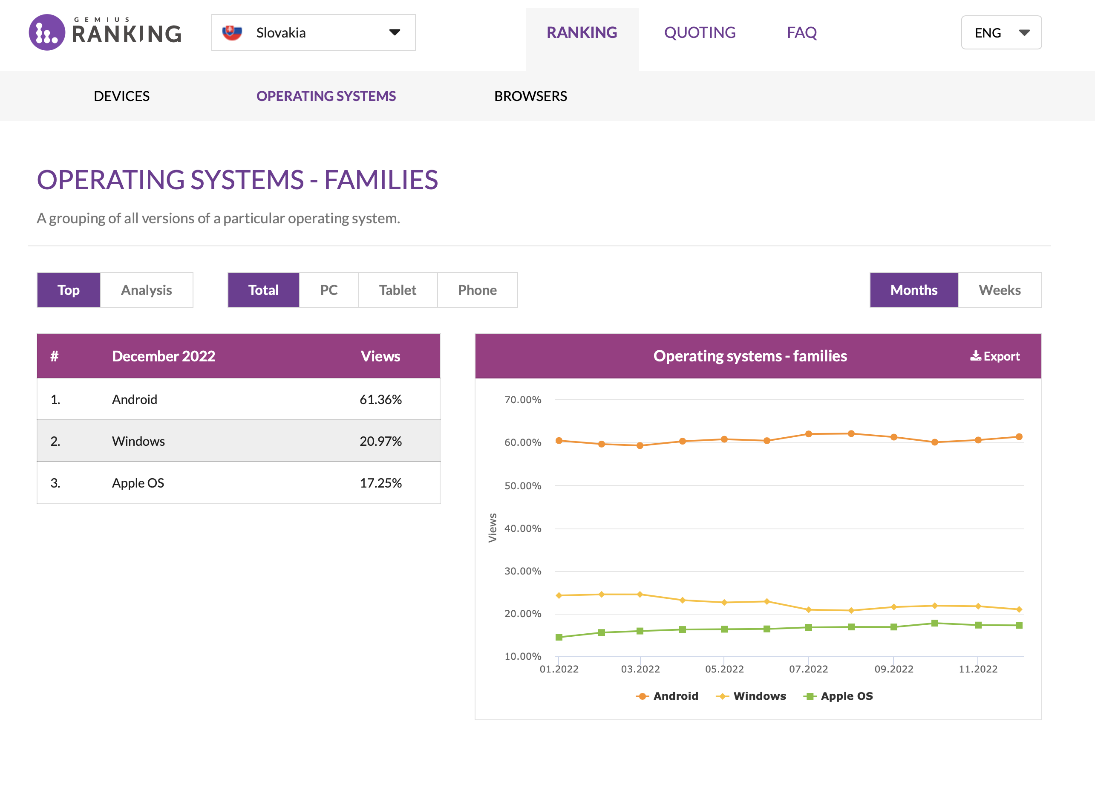Filter results by PC devices
This screenshot has width=1095, height=791.
pyautogui.click(x=329, y=290)
